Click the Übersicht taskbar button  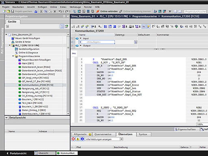coord(45,153)
